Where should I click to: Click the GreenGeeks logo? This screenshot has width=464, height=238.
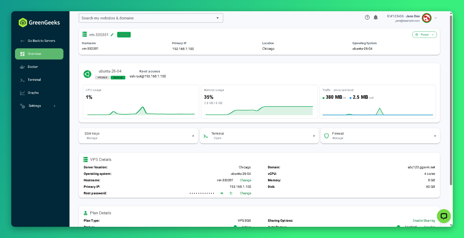39,22
